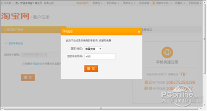Toggle the 同意支付宝协议 checkbox
Image resolution: width=207 pixels, height=111 pixels.
coord(23,64)
